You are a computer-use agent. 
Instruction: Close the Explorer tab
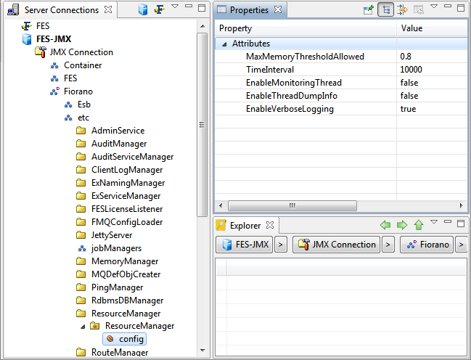tap(270, 225)
